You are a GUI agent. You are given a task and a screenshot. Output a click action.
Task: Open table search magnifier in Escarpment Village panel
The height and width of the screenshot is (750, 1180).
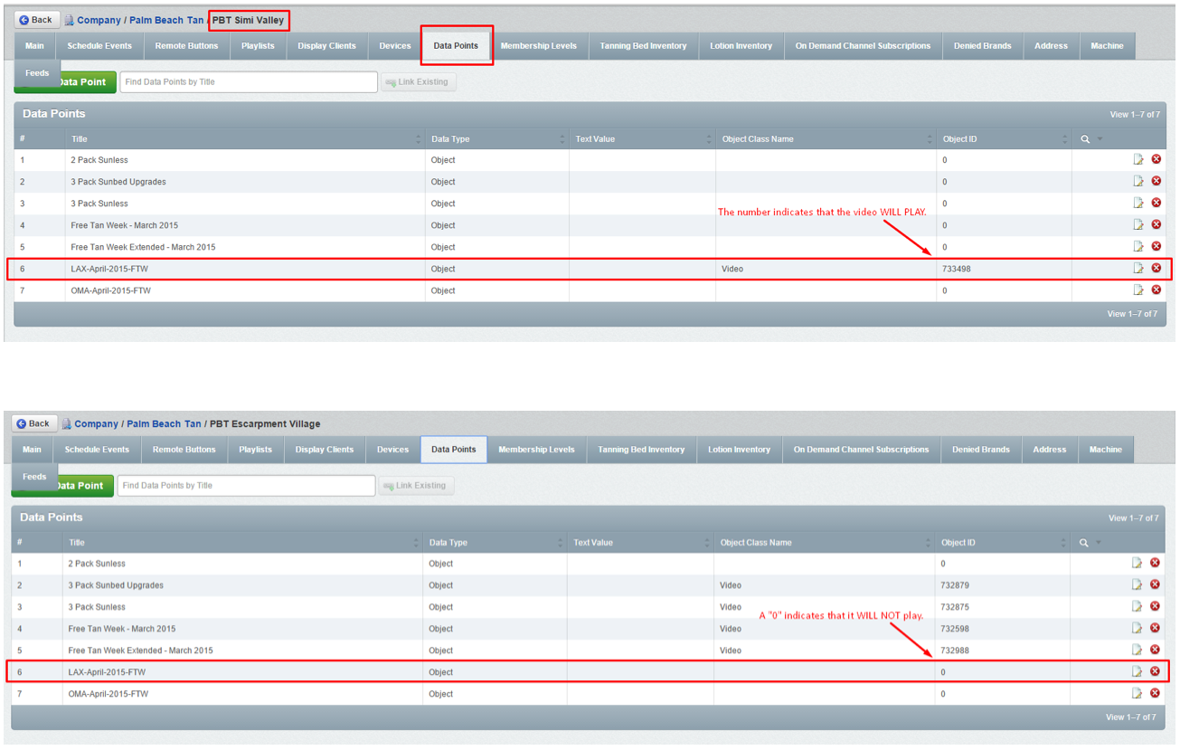coord(1084,543)
